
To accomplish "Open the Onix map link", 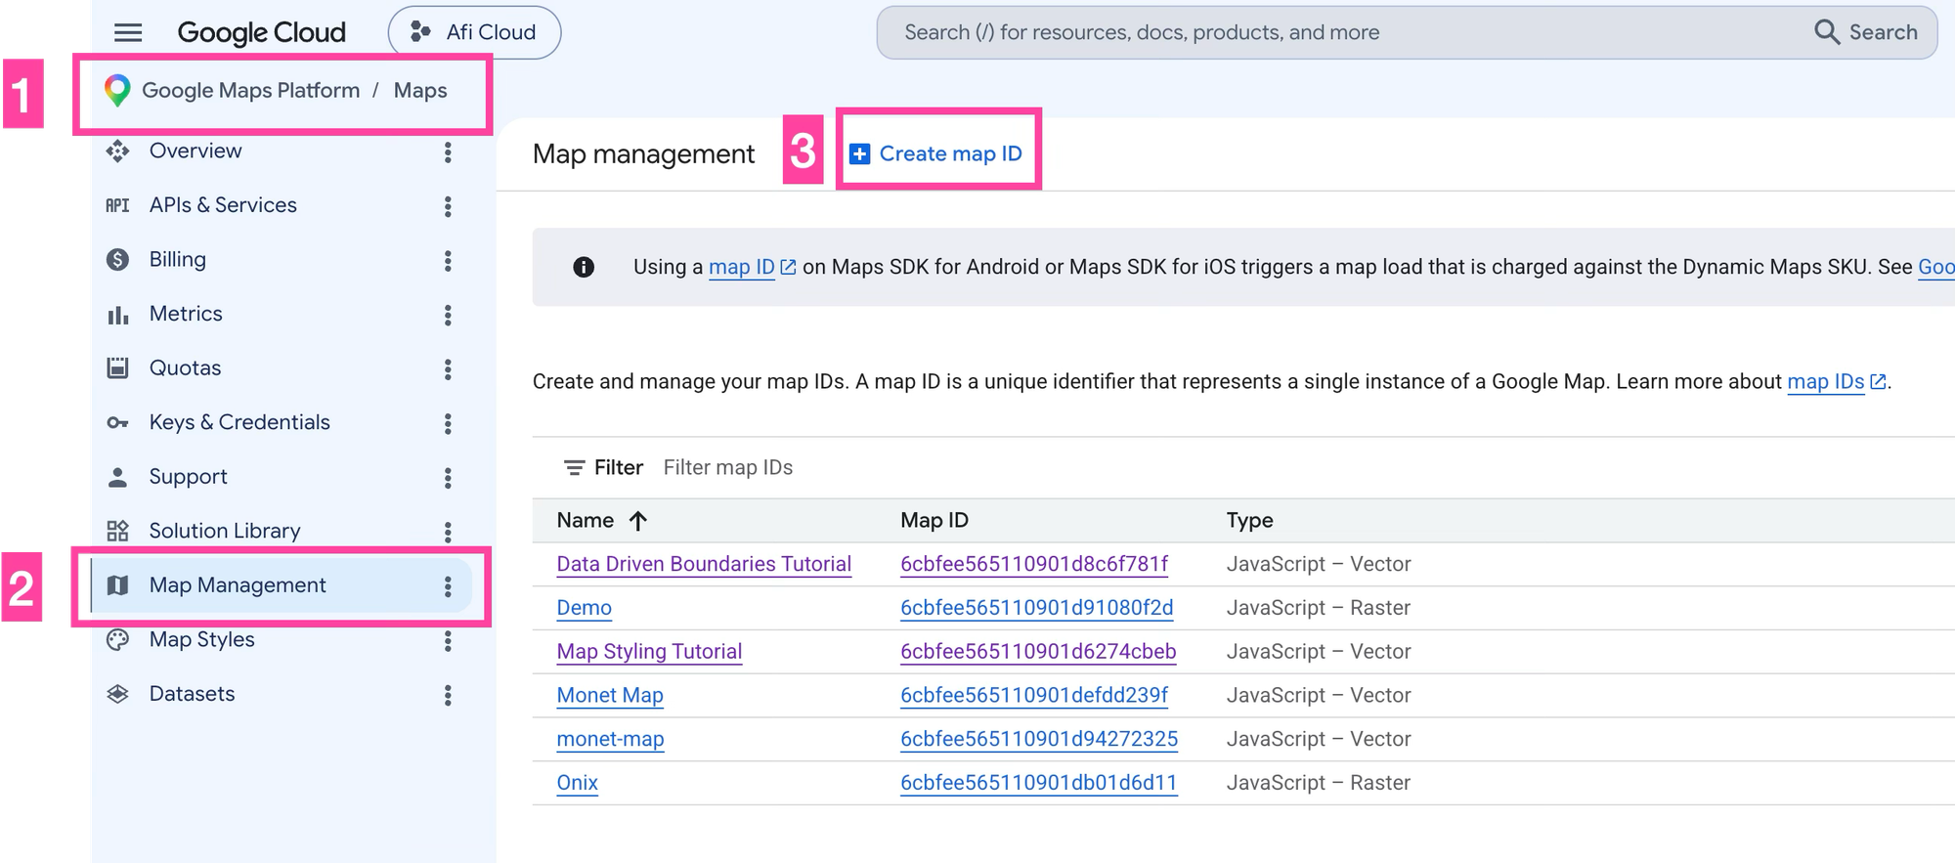I will (577, 783).
